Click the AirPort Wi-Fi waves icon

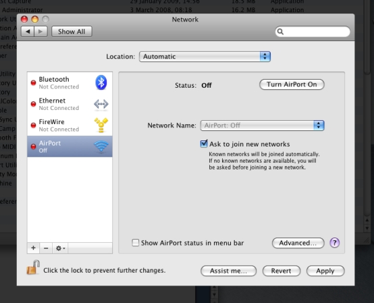click(x=101, y=146)
